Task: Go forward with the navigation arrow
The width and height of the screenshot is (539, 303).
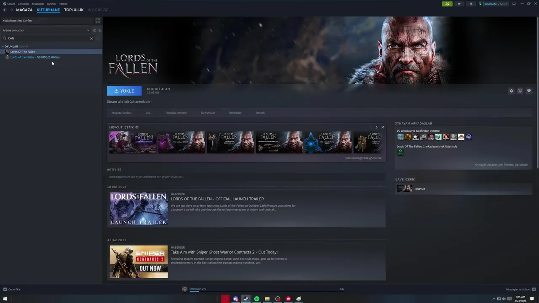Action: coord(11,10)
